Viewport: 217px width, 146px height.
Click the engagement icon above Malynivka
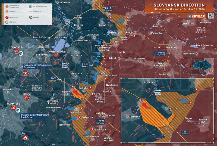(81, 108)
